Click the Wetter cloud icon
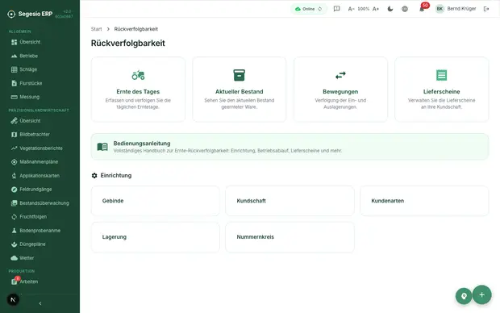 pos(14,258)
